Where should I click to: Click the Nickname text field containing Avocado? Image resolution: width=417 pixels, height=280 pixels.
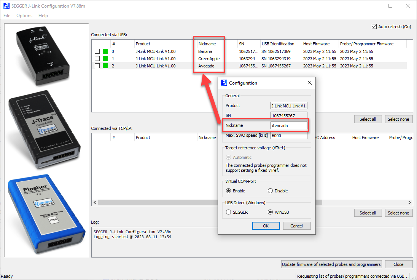288,125
